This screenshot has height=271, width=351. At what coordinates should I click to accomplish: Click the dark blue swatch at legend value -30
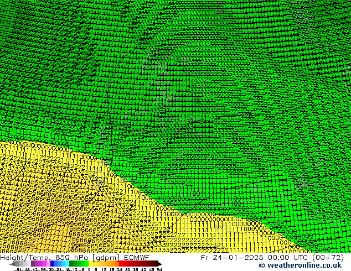pos(52,264)
